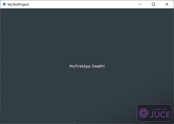Viewport: 174px width, 124px height.
Task: Minimize the MyTestProject window
Action: (140, 4)
